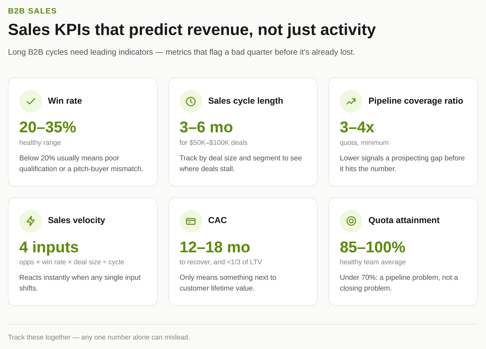
Task: Click the 20–35% win rate figure
Action: [48, 127]
